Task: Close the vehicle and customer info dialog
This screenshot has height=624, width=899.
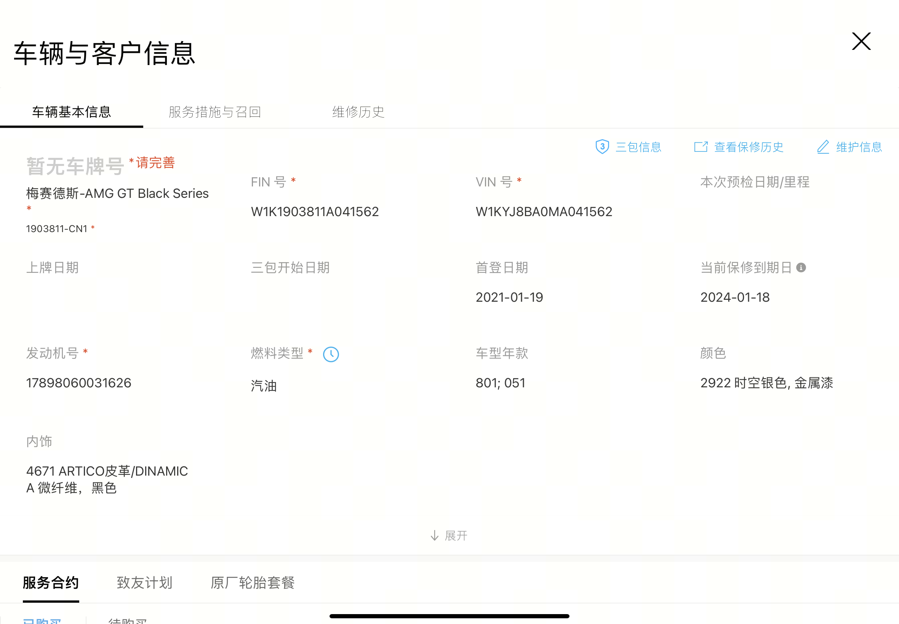Action: pyautogui.click(x=861, y=41)
